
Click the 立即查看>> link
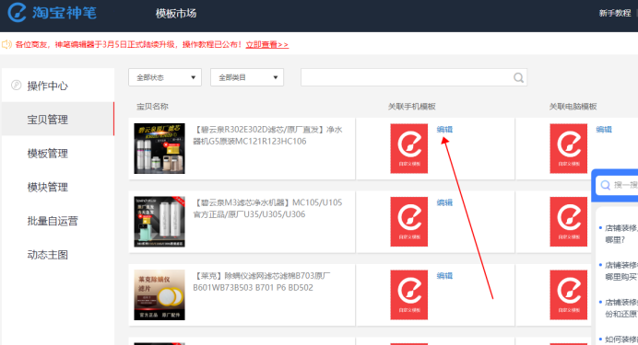(x=267, y=45)
